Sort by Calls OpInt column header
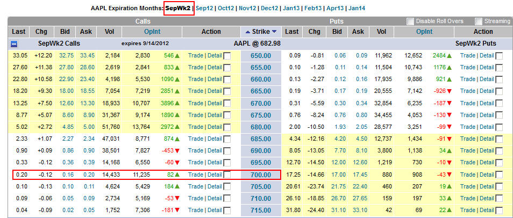 click(x=153, y=32)
